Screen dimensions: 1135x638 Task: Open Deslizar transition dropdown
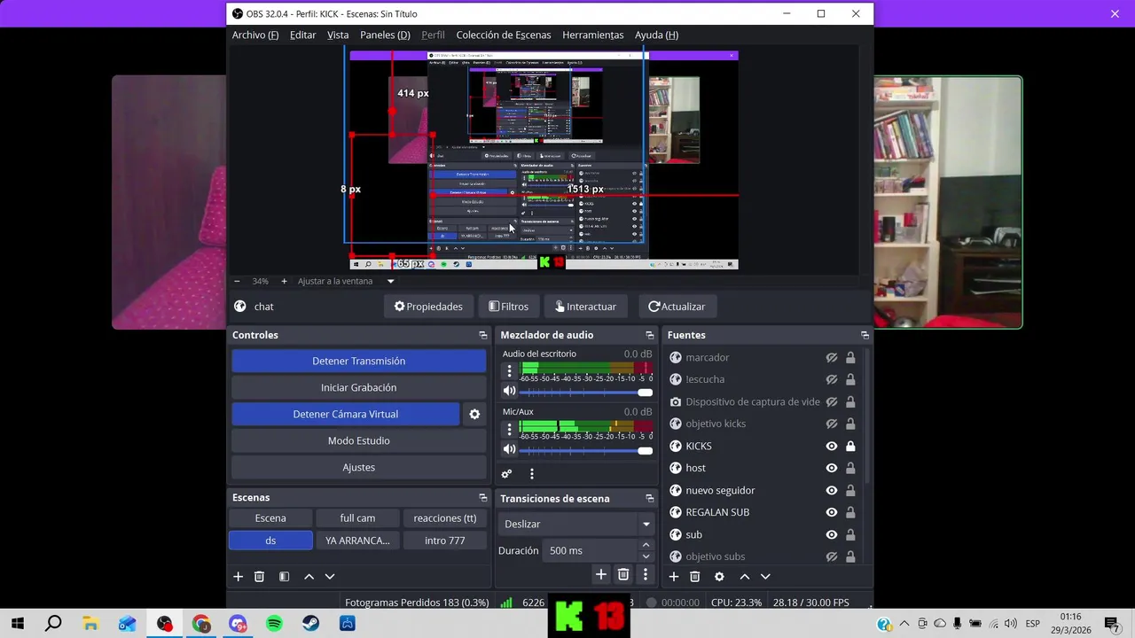pos(576,524)
